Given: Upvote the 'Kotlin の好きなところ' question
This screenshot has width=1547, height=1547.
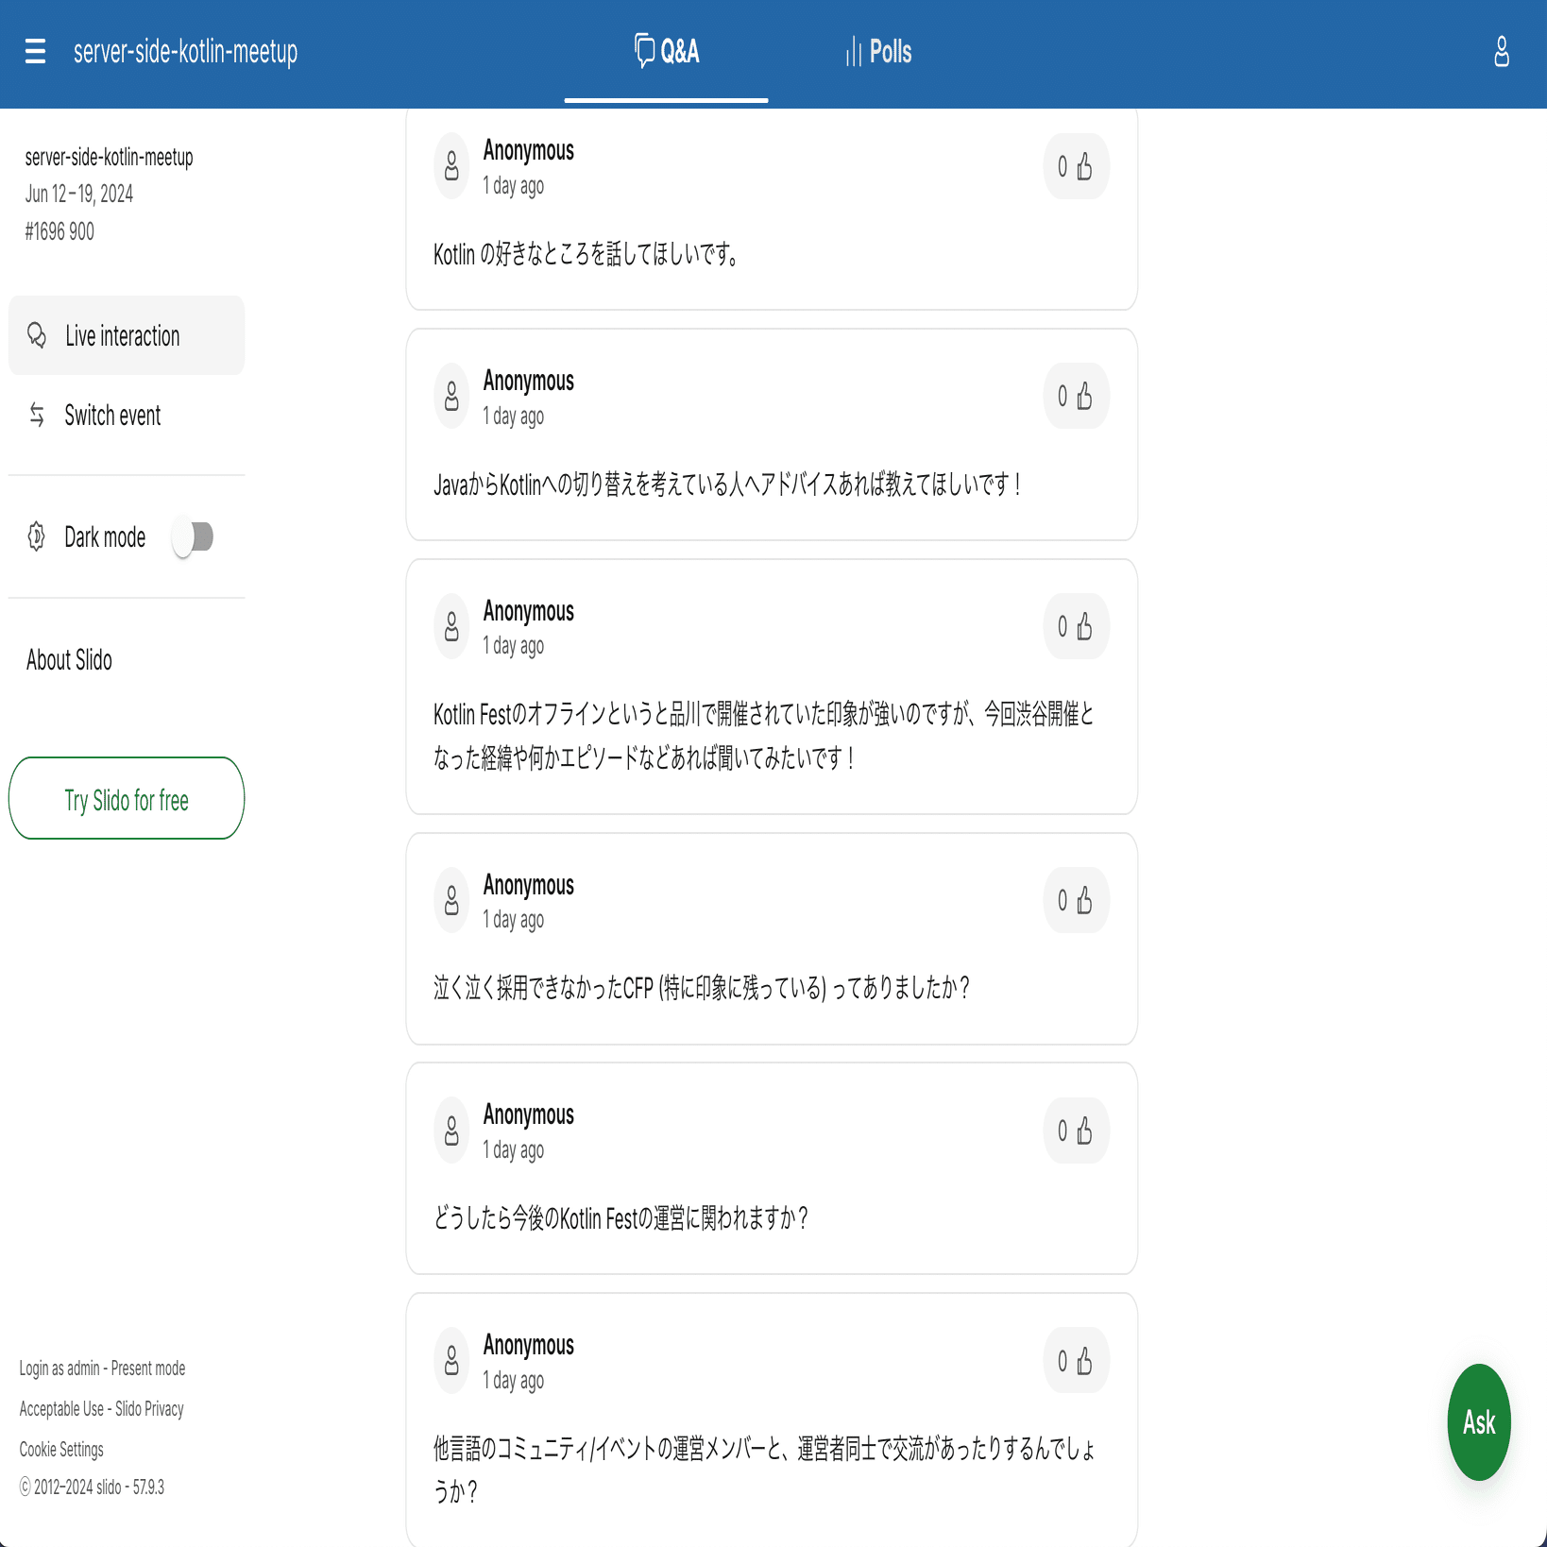Looking at the screenshot, I should tap(1076, 166).
